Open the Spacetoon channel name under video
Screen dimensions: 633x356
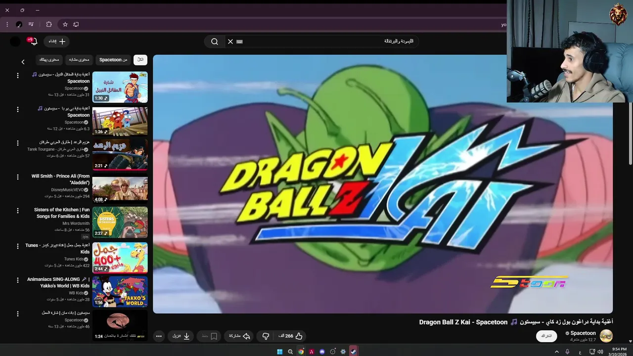click(583, 333)
